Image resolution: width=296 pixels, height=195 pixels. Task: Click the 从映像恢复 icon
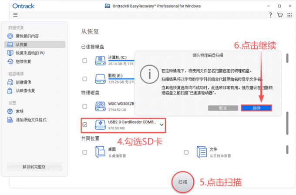(x=10, y=91)
